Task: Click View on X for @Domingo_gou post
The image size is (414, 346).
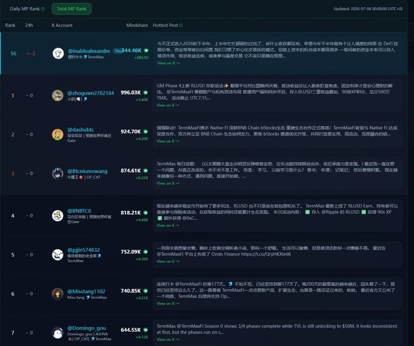Action: (168, 339)
